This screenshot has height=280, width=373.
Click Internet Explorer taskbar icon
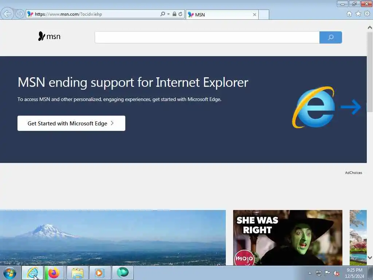32,273
